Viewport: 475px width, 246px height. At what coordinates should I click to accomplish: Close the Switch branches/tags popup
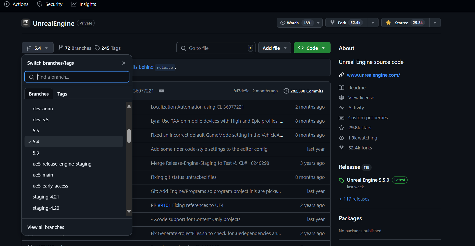(124, 63)
